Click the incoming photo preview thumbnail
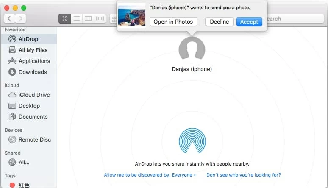Screen dimensions: 328x188 click(132, 14)
